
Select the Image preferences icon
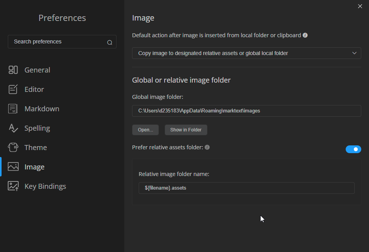[13, 167]
